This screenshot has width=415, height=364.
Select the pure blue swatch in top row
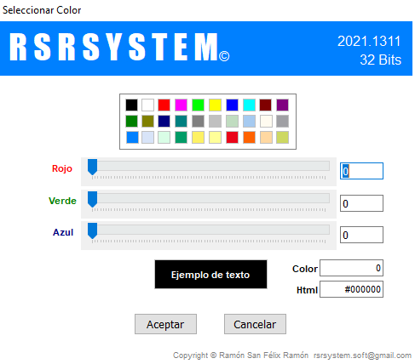click(x=232, y=105)
